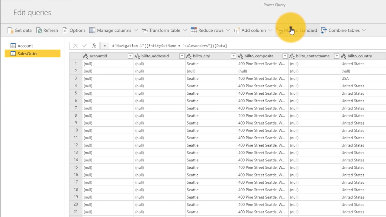386x217 pixels.
Task: Expand the Reduce rows menu
Action: coord(228,30)
